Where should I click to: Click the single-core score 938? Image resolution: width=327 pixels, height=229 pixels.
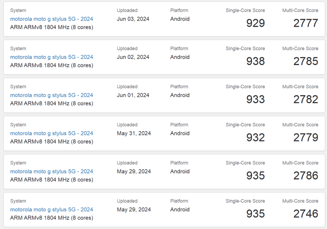(x=255, y=61)
